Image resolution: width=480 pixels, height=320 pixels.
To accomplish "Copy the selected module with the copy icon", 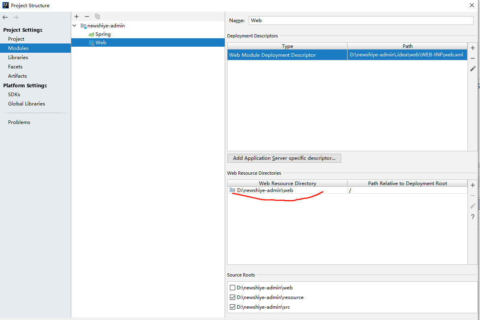I will (x=97, y=17).
